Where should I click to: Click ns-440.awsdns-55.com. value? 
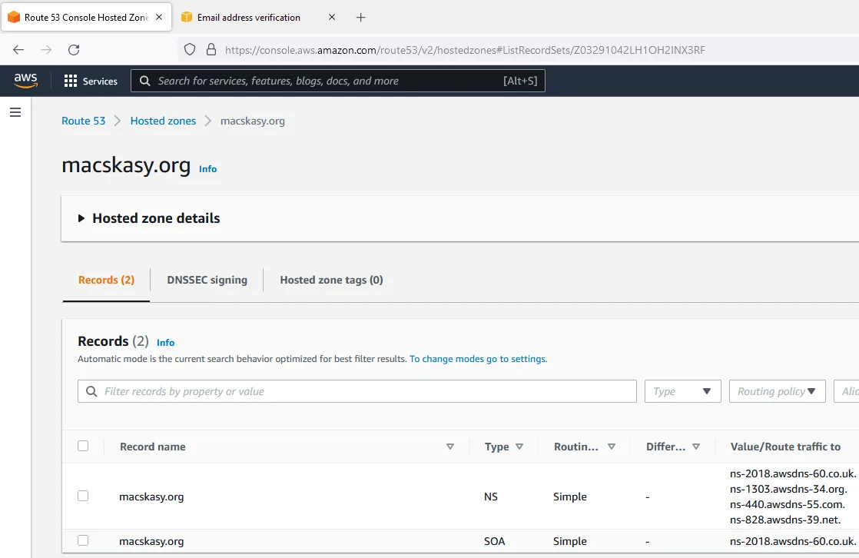click(x=788, y=504)
